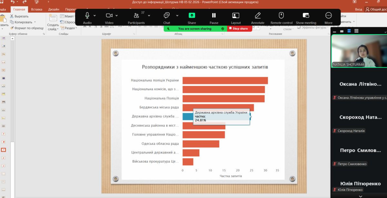Pause the Zoom screen share
The width and height of the screenshot is (387, 198).
tap(214, 16)
